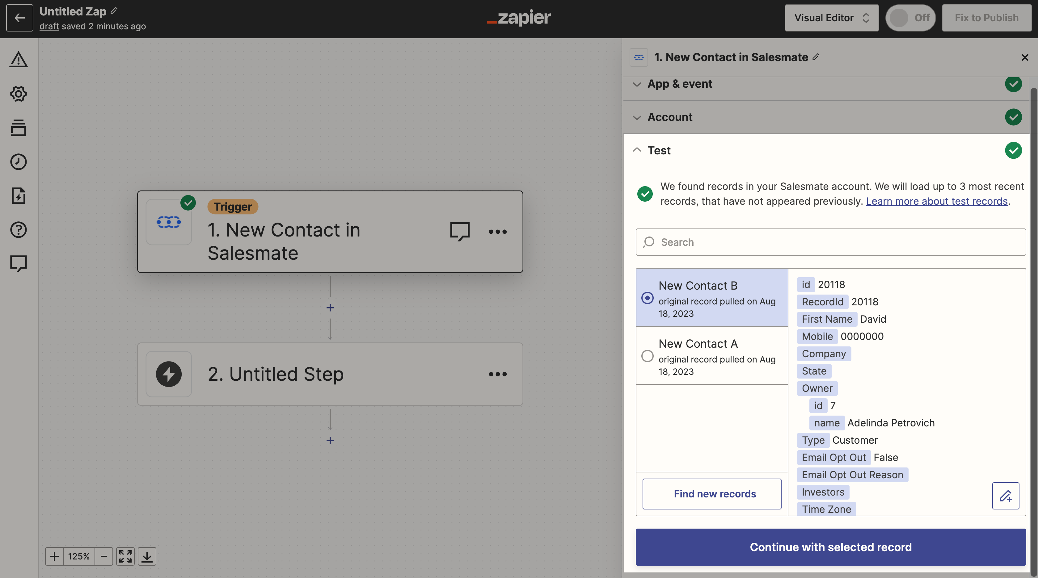Click the 'Type' field label

[813, 440]
